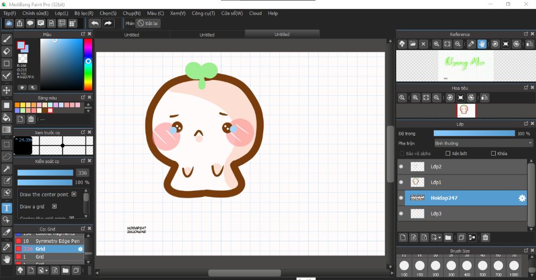Image resolution: width=536 pixels, height=280 pixels.
Task: Select the Brush tool in left toolbar
Action: click(x=6, y=39)
